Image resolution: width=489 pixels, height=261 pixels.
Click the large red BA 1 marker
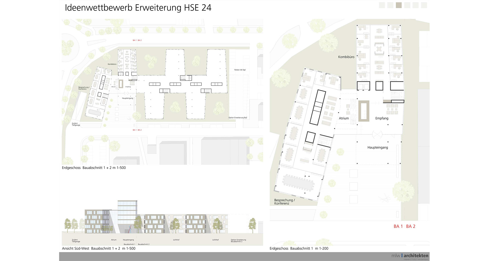[x=398, y=226]
